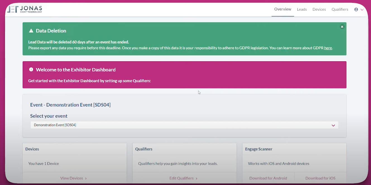
Task: Dismiss the Data Deletion alert with X
Action: (342, 27)
